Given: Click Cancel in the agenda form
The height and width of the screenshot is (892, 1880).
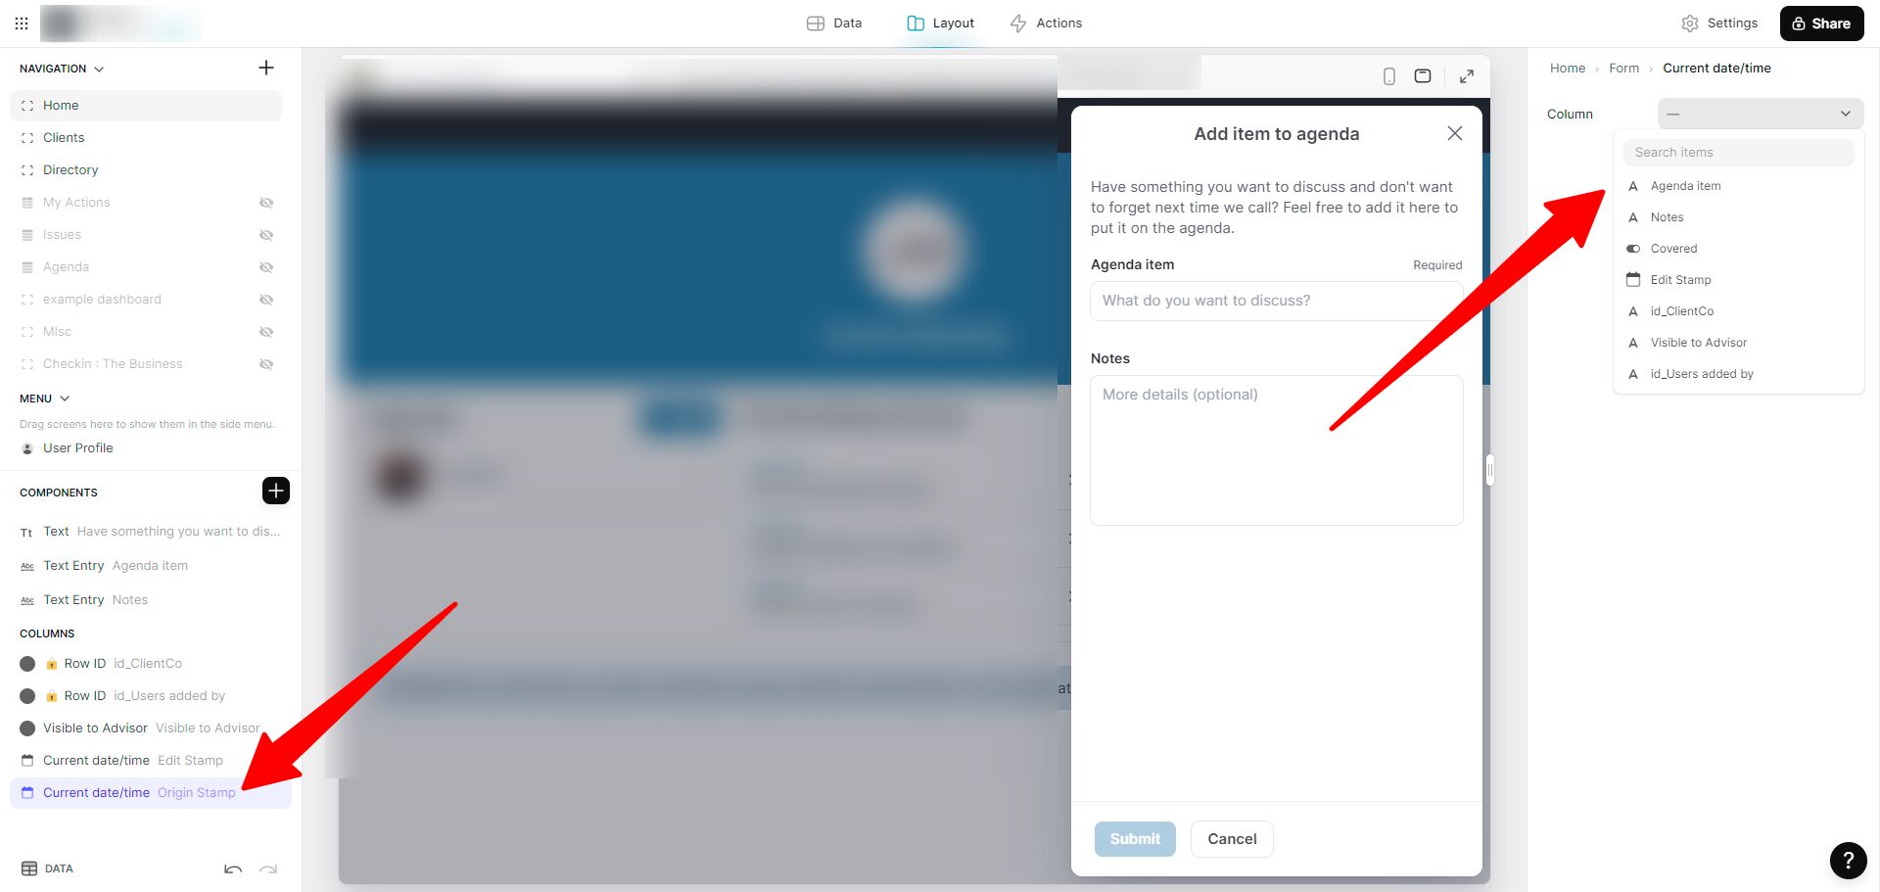Looking at the screenshot, I should point(1232,839).
